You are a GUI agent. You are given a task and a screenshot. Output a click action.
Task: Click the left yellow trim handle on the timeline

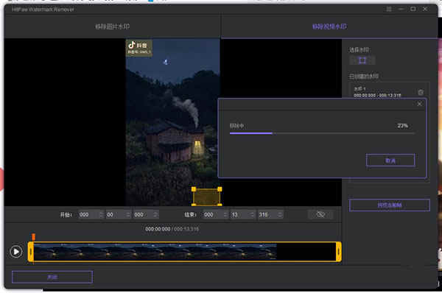tap(30, 252)
